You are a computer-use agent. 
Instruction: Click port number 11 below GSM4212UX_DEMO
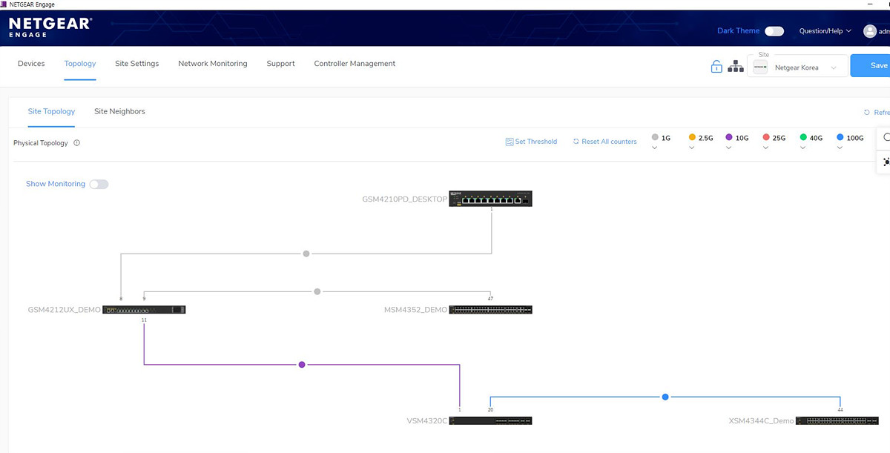(144, 320)
